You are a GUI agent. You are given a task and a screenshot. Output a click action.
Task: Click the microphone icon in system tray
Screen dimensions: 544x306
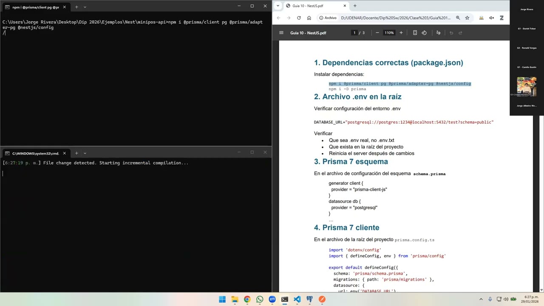[490, 299]
